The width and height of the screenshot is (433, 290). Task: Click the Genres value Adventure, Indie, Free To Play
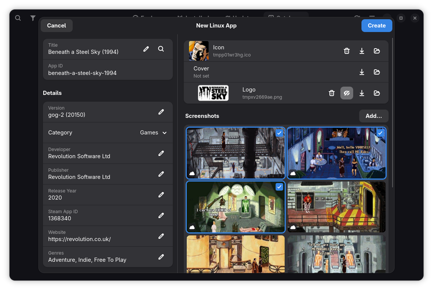click(87, 260)
